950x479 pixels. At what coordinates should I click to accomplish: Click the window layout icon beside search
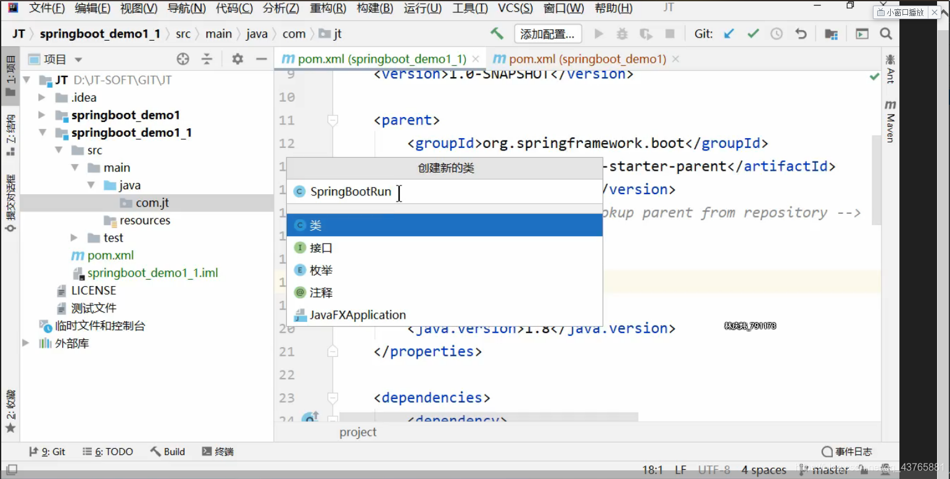pos(862,34)
